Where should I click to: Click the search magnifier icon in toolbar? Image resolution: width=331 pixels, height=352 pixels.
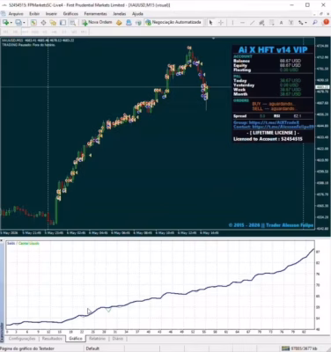tap(315, 22)
